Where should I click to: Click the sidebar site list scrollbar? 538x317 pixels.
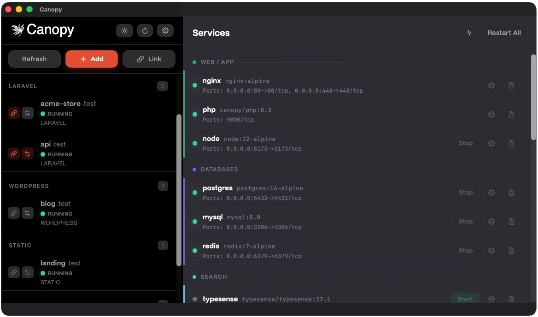pyautogui.click(x=179, y=190)
